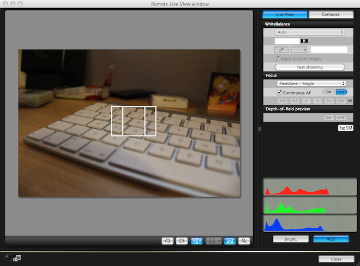
Task: Turn Depth-of-field preview ON
Action: click(328, 118)
